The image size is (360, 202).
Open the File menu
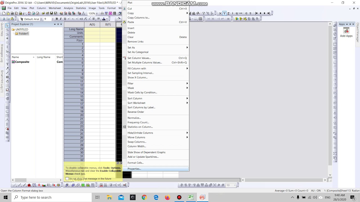(10, 8)
